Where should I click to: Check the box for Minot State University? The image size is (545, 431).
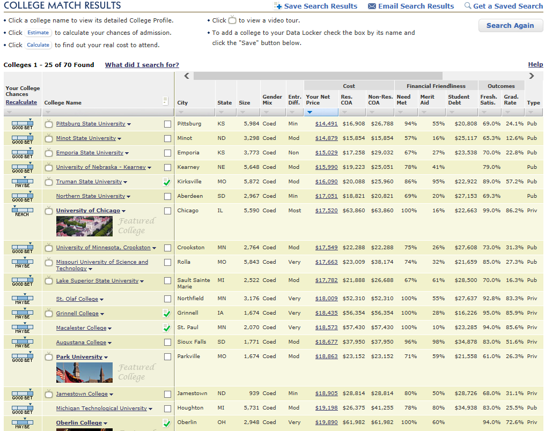click(167, 138)
